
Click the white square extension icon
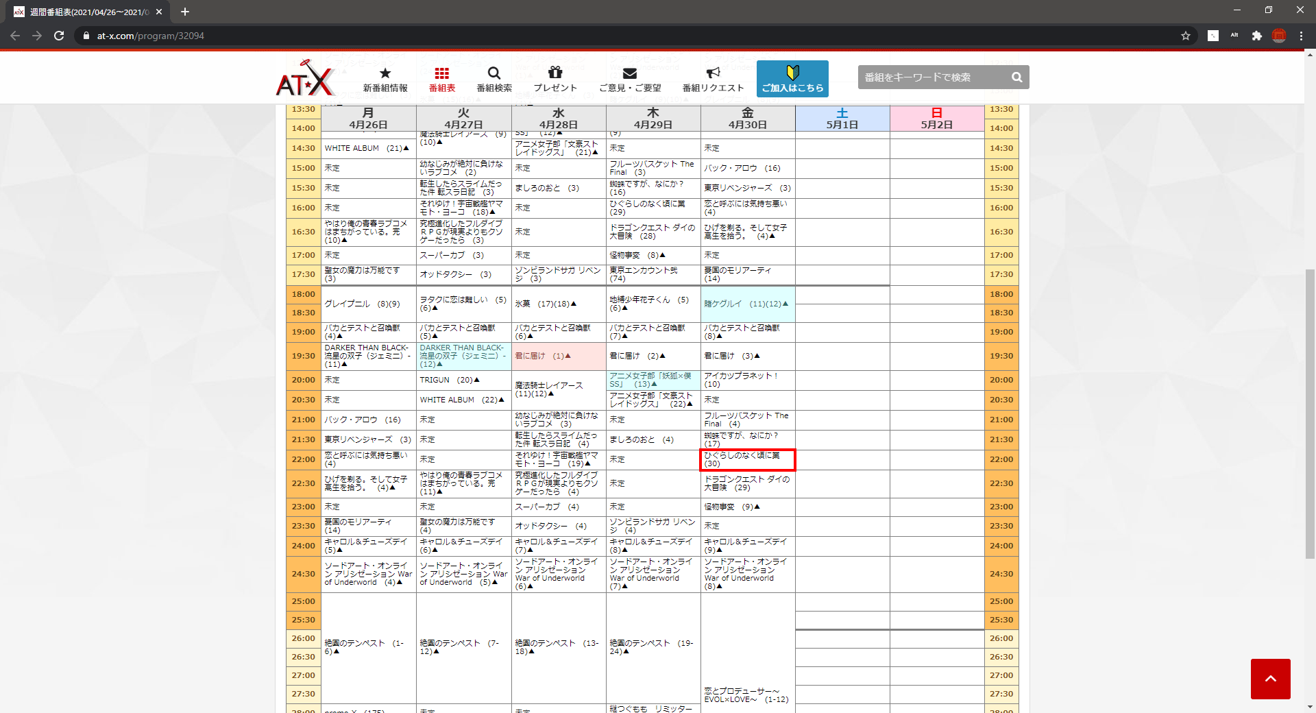pyautogui.click(x=1213, y=36)
